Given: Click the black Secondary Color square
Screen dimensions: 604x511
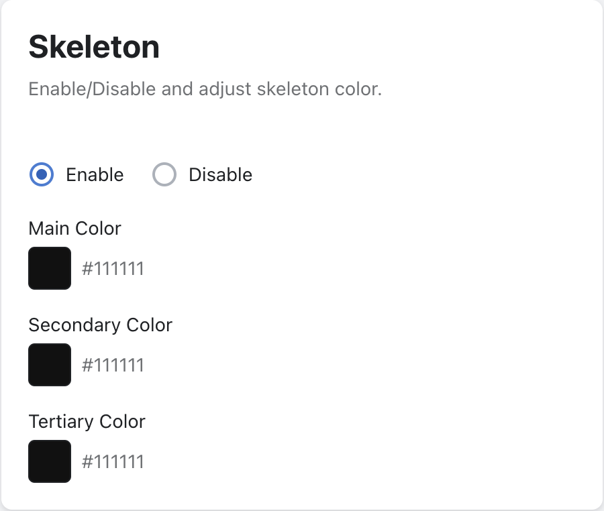Looking at the screenshot, I should point(49,364).
